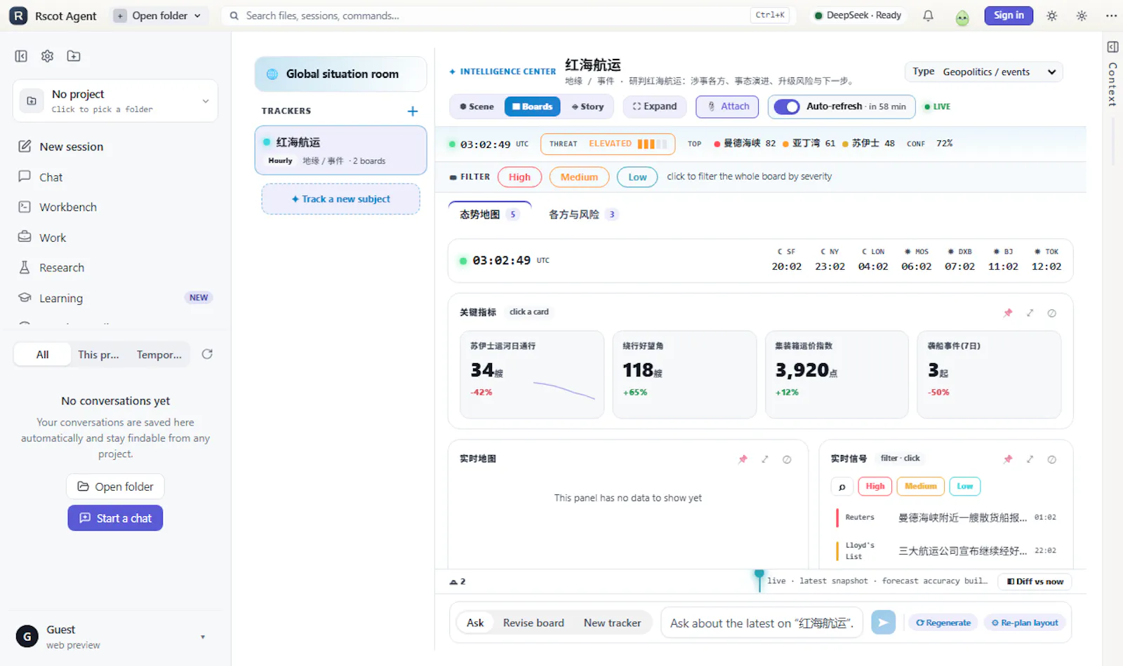Toggle the Auto-refresh switch
This screenshot has width=1123, height=666.
tap(787, 107)
